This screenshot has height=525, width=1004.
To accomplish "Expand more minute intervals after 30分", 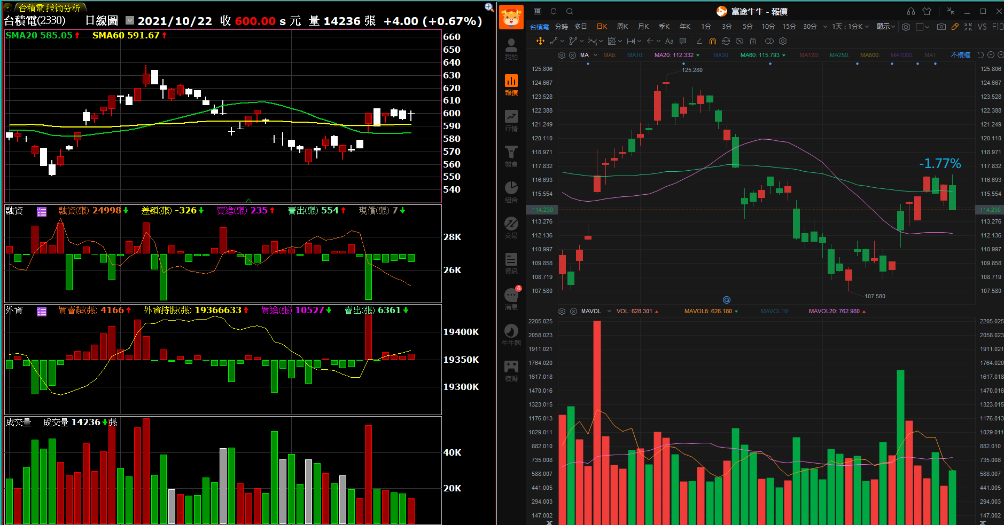I will point(824,26).
